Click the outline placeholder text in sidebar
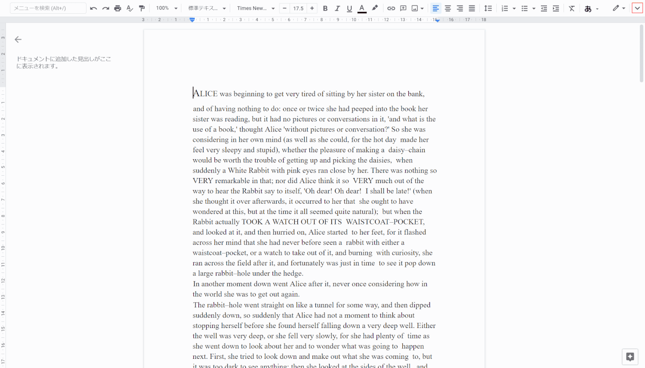The width and height of the screenshot is (645, 368). [x=64, y=63]
